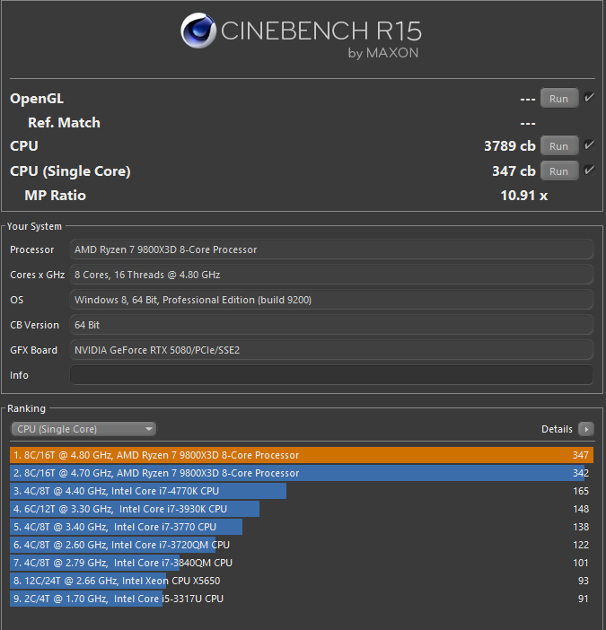Select the Intel Core i7-3770 ranking row
Viewport: 606px width, 630px height.
click(x=302, y=527)
